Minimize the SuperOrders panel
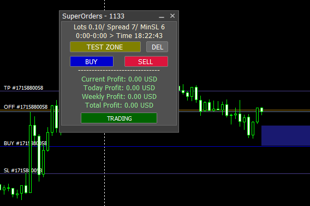 pos(162,16)
